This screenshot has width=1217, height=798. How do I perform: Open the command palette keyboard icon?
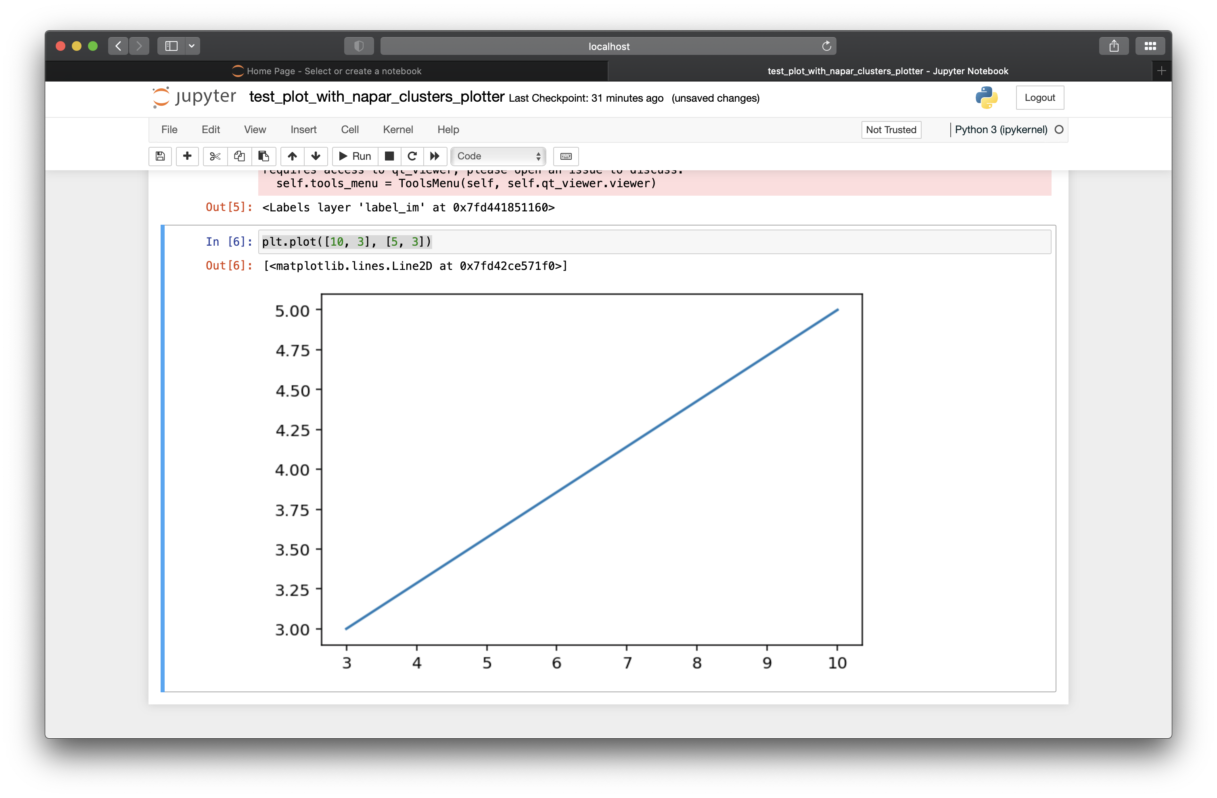pyautogui.click(x=566, y=157)
